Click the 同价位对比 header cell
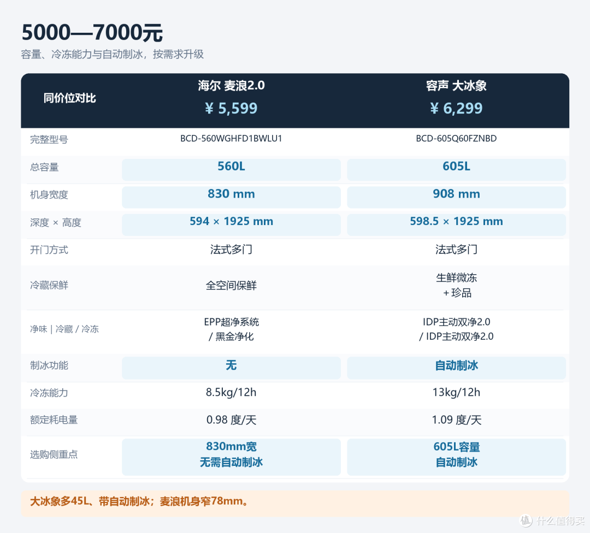Image resolution: width=590 pixels, height=533 pixels. [69, 98]
